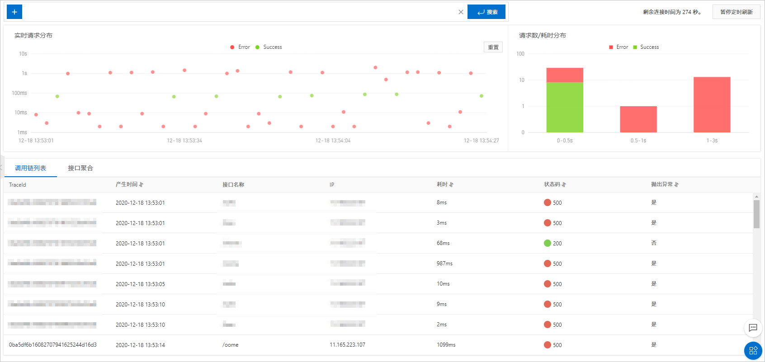The height and width of the screenshot is (362, 765).
Task: Click the 1099ms duration cell
Action: [446, 345]
